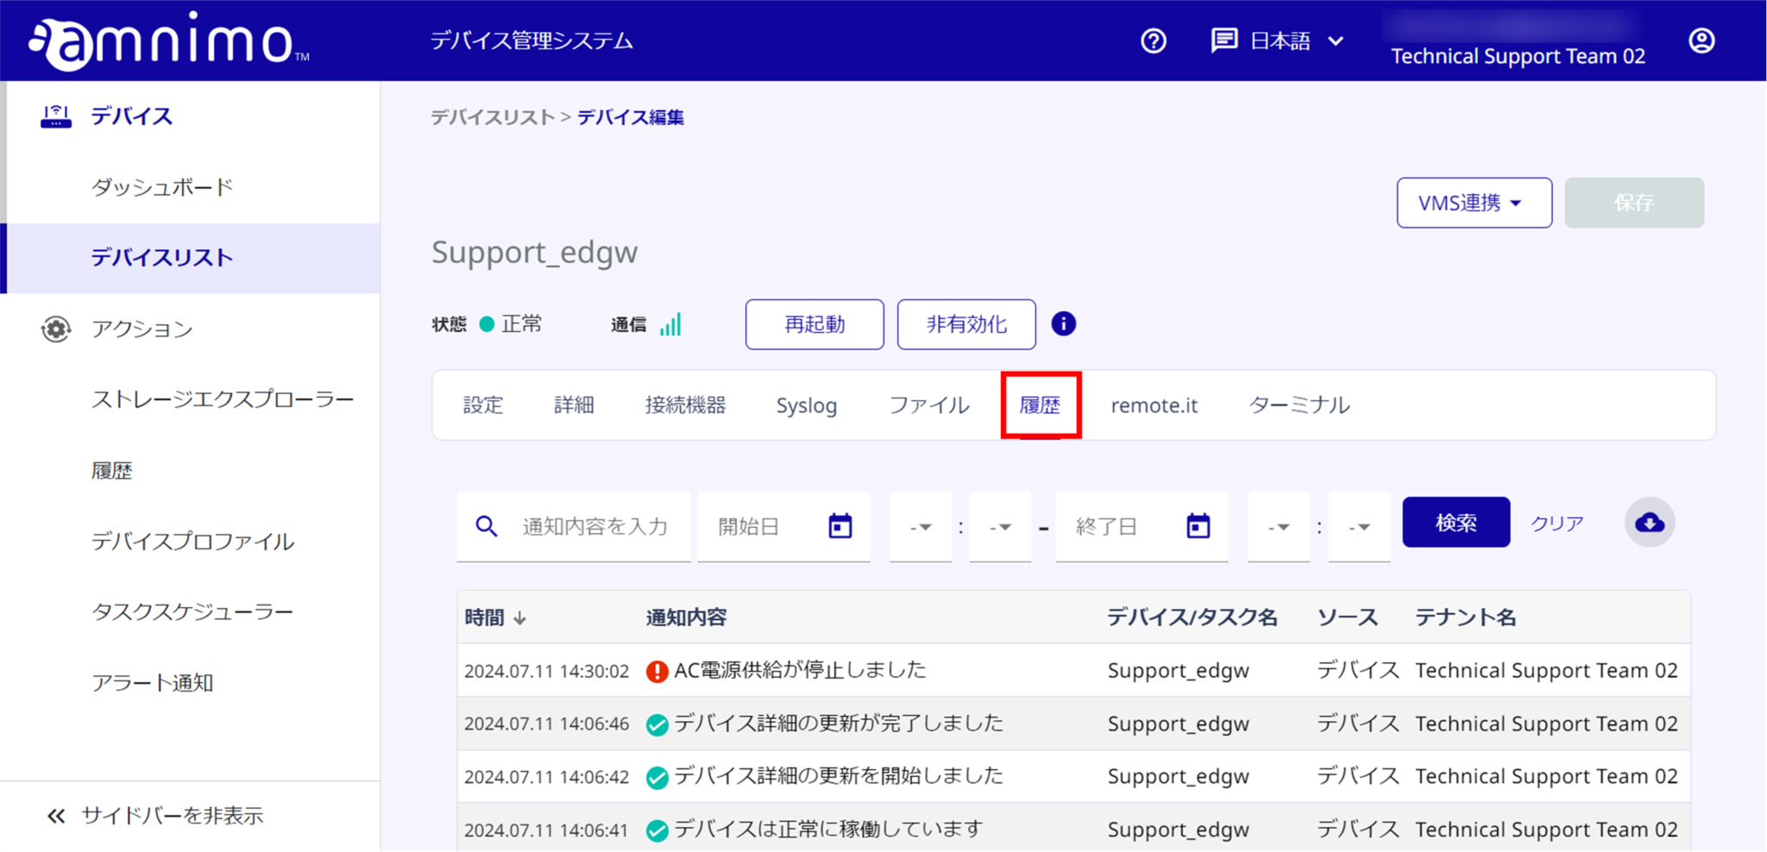Sort by the 時間 column arrow
The width and height of the screenshot is (1767, 852).
pos(519,617)
